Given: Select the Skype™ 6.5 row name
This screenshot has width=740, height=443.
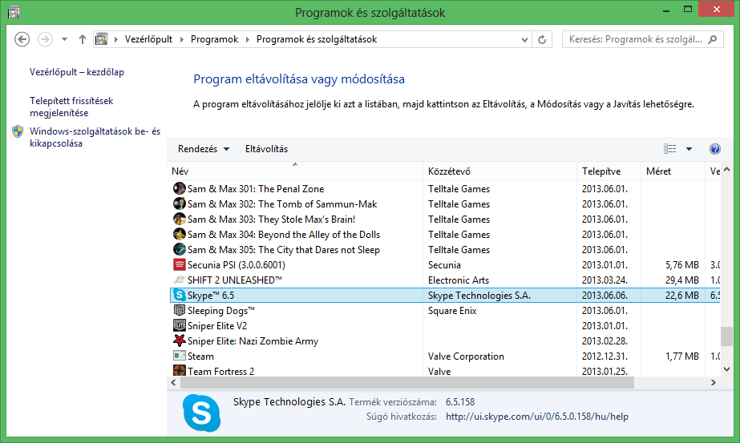Looking at the screenshot, I should (211, 296).
